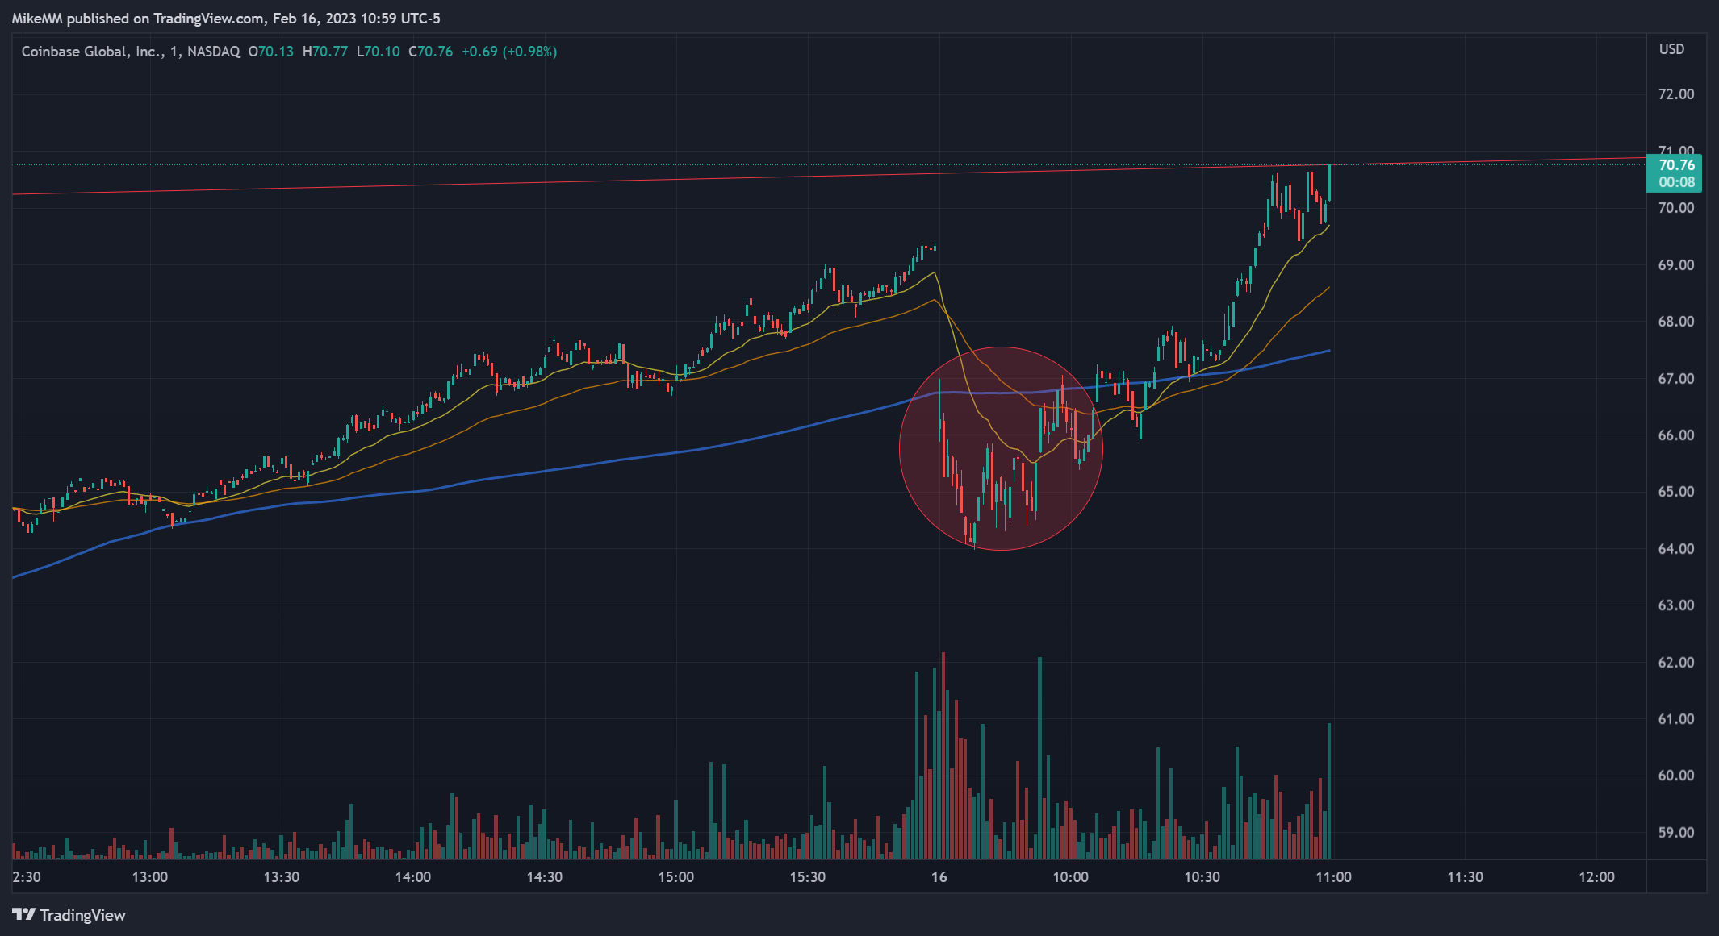
Task: Click the close value C70.76
Action: 431,52
